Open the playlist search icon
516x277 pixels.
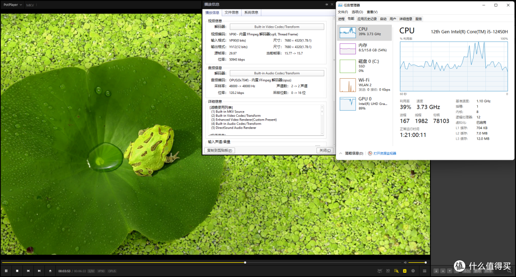pos(396,271)
